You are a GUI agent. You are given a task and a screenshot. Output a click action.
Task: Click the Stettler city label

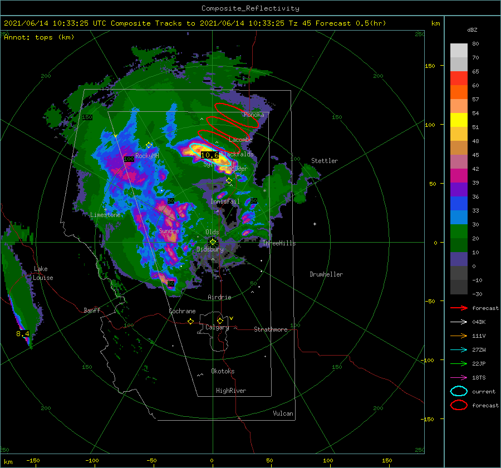[325, 161]
